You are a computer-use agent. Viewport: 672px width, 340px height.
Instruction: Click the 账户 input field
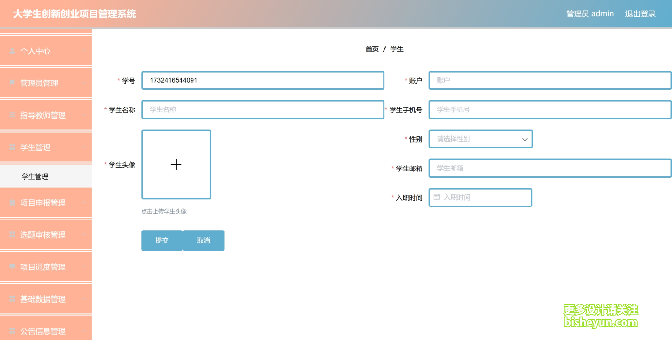[x=550, y=80]
